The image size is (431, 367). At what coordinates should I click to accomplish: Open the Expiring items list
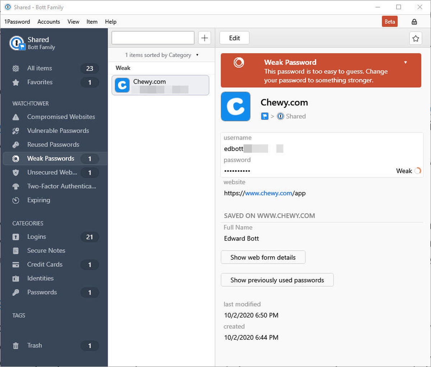(38, 200)
